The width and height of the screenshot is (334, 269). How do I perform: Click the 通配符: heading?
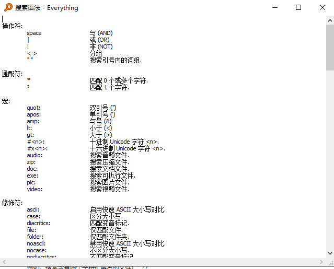point(12,74)
